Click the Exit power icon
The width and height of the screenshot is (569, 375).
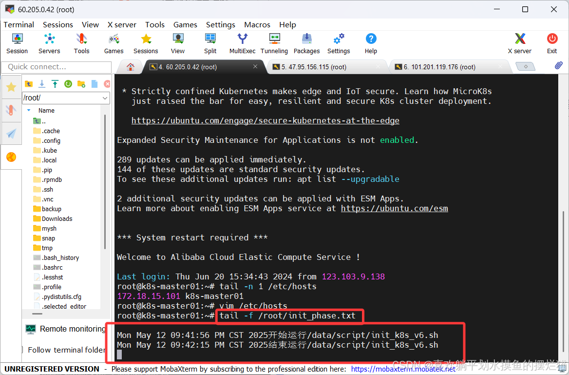(x=552, y=43)
